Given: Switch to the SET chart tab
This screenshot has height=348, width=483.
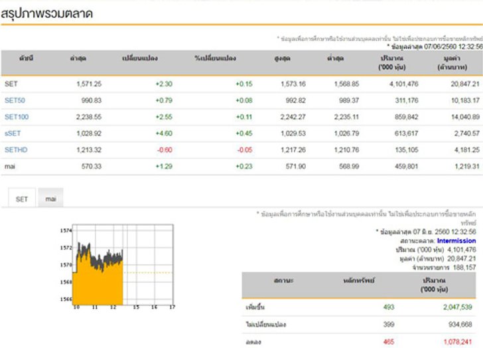Looking at the screenshot, I should coord(22,199).
